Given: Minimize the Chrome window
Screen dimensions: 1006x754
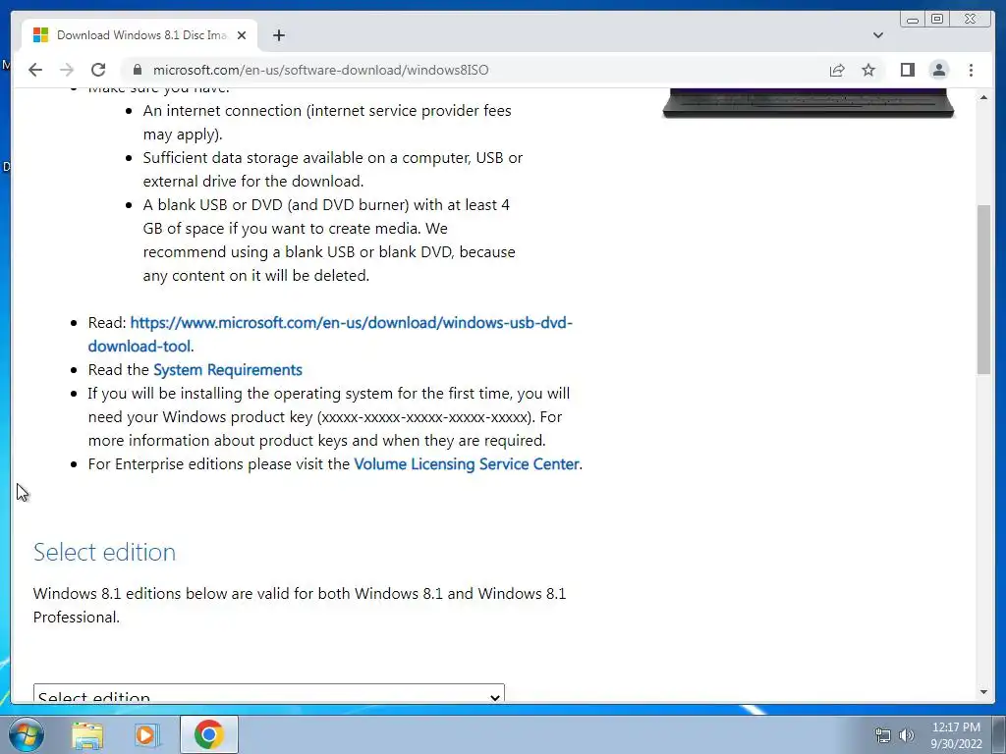Looking at the screenshot, I should (913, 20).
